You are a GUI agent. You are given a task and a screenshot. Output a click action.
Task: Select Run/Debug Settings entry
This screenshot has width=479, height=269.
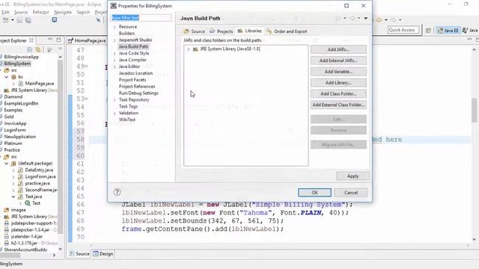138,93
